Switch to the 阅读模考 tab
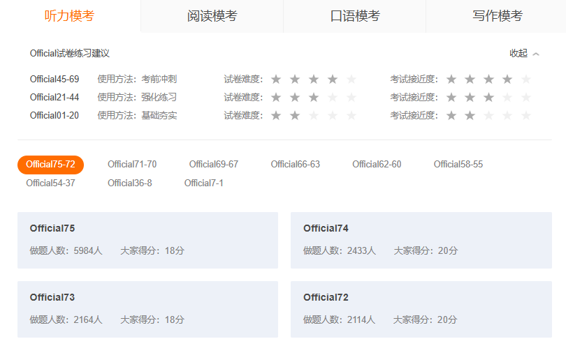The width and height of the screenshot is (566, 346). pos(212,16)
